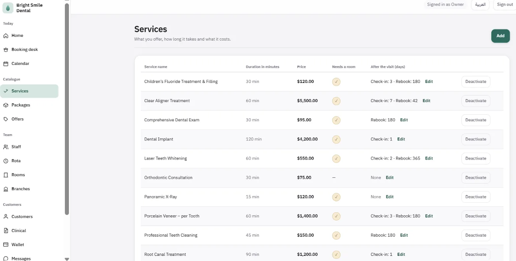The image size is (516, 261).
Task: Open the Calendar section
Action: [x=29, y=64]
